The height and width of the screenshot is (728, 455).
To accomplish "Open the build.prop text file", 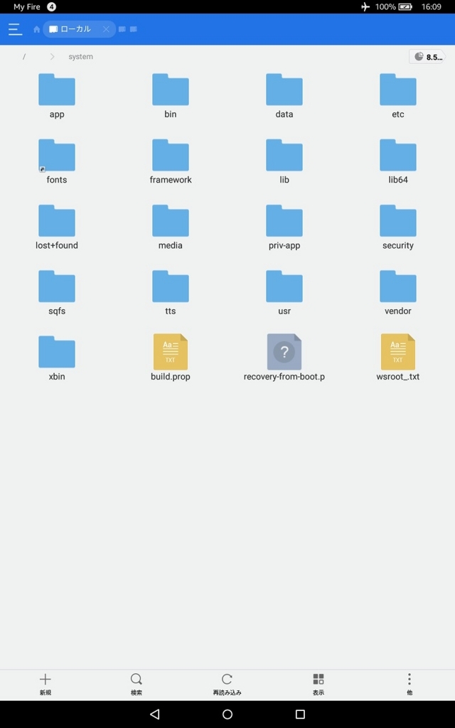I will (171, 358).
